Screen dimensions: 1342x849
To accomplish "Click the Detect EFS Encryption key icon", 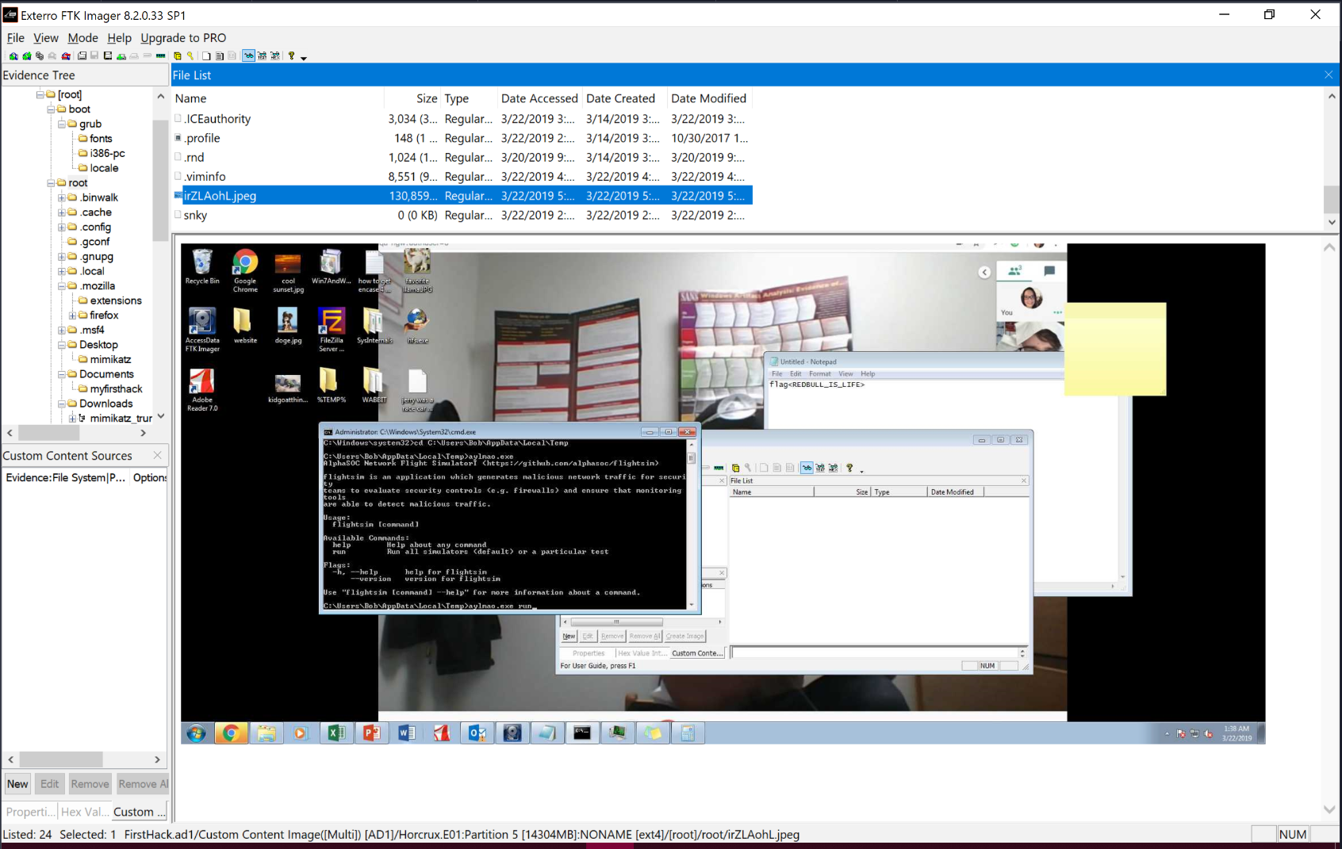I will [190, 56].
